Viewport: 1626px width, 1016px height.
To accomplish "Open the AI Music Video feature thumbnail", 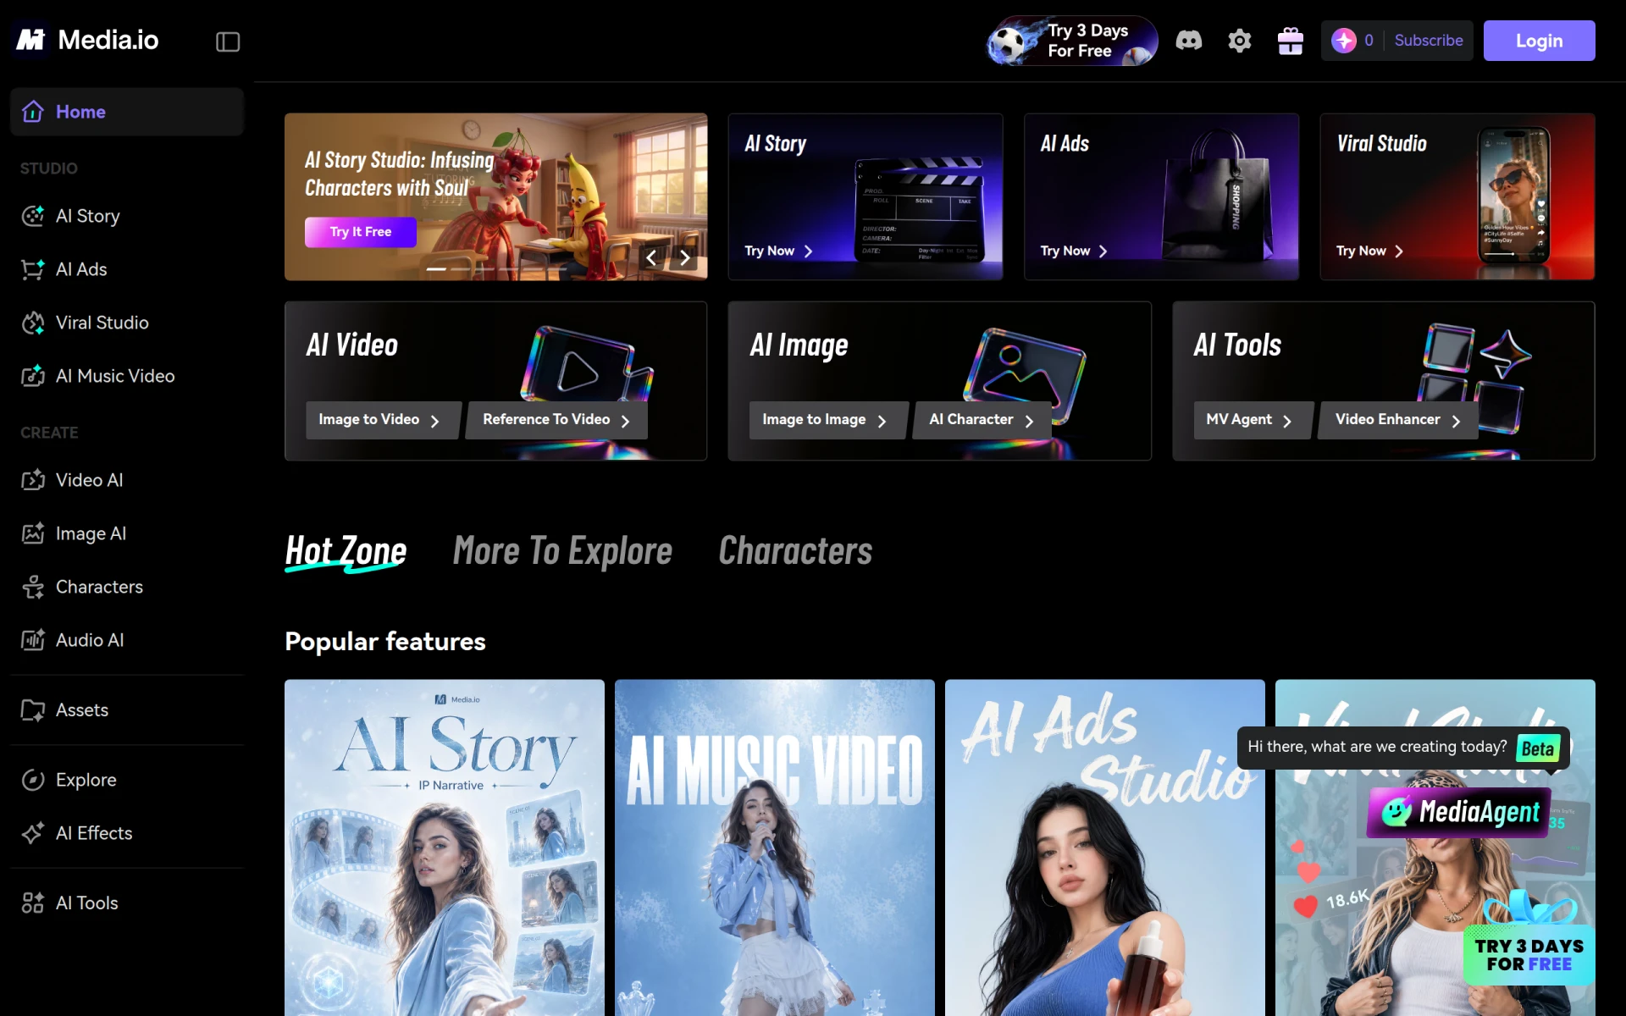I will [775, 848].
